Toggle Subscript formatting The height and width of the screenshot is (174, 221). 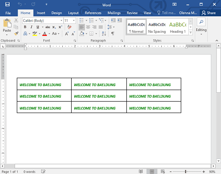click(x=54, y=27)
